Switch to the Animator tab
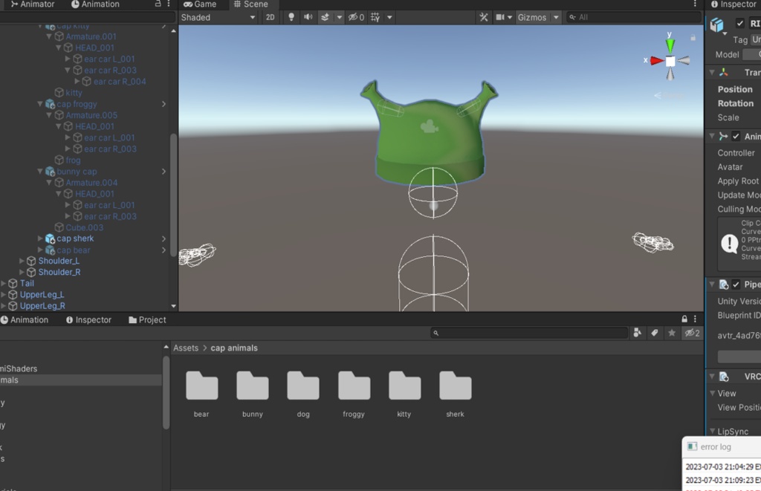This screenshot has width=761, height=491. (33, 4)
